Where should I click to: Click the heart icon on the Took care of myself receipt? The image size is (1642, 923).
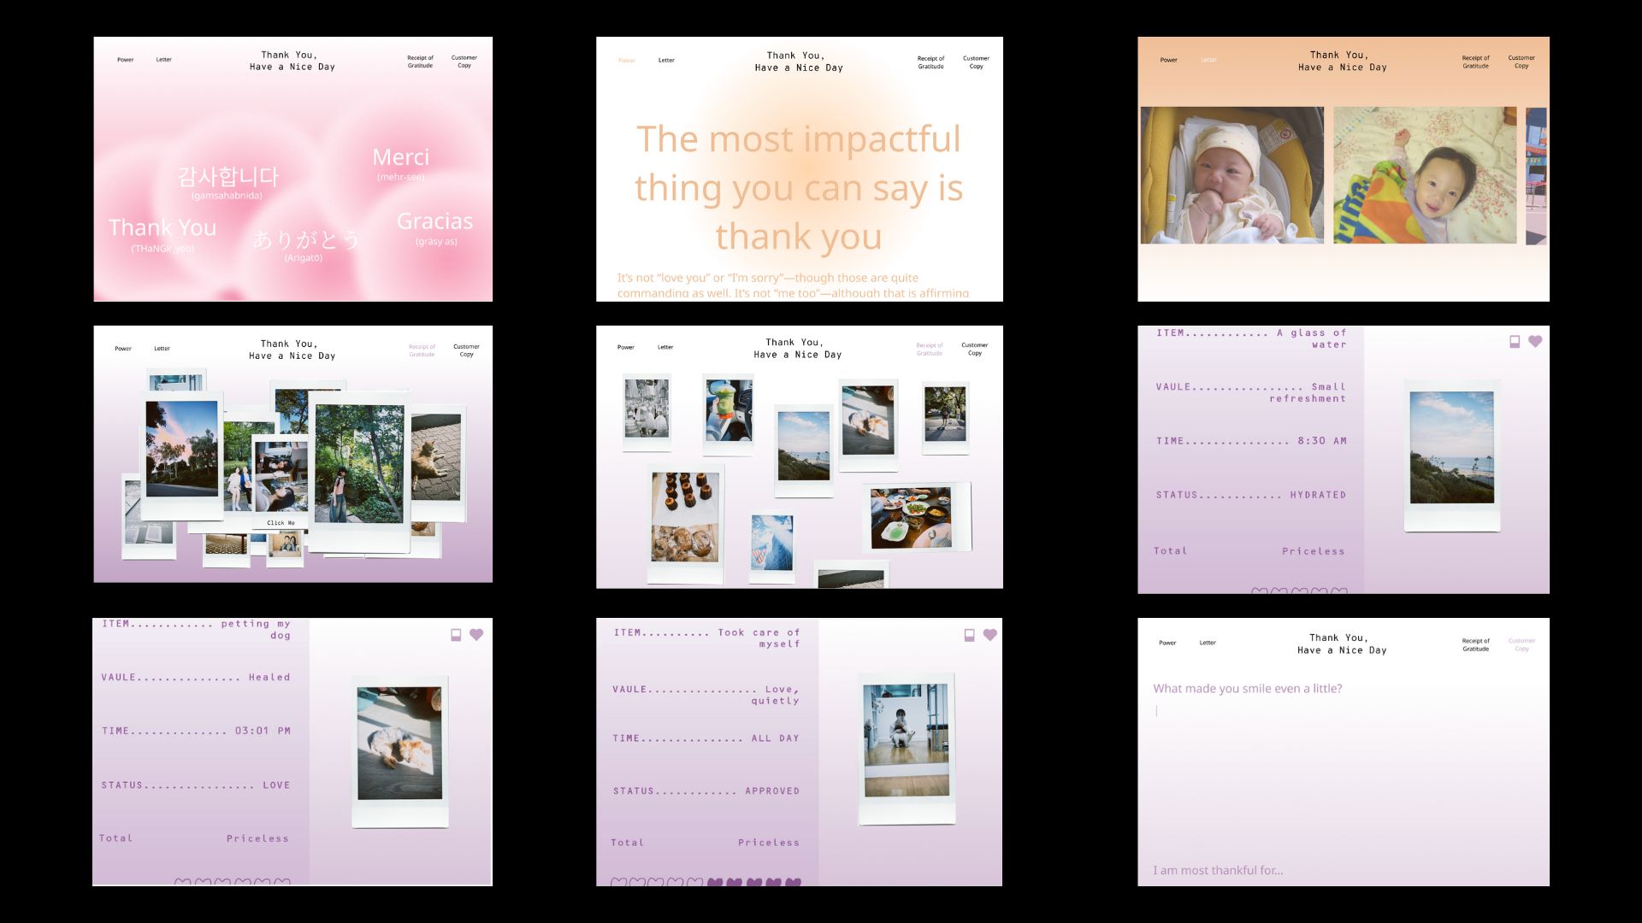(x=990, y=634)
